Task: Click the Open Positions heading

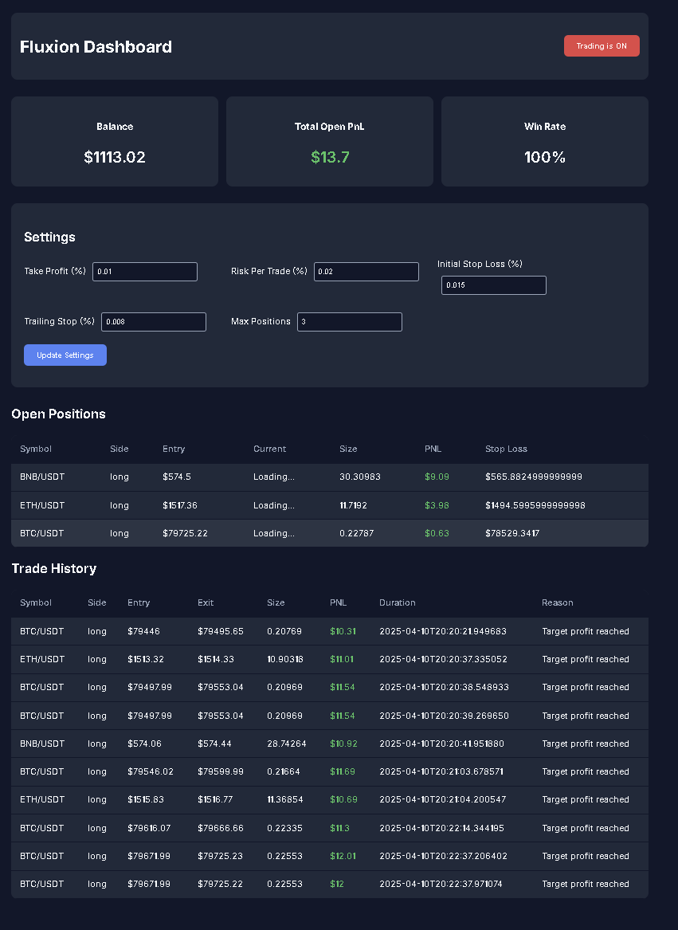Action: (58, 414)
